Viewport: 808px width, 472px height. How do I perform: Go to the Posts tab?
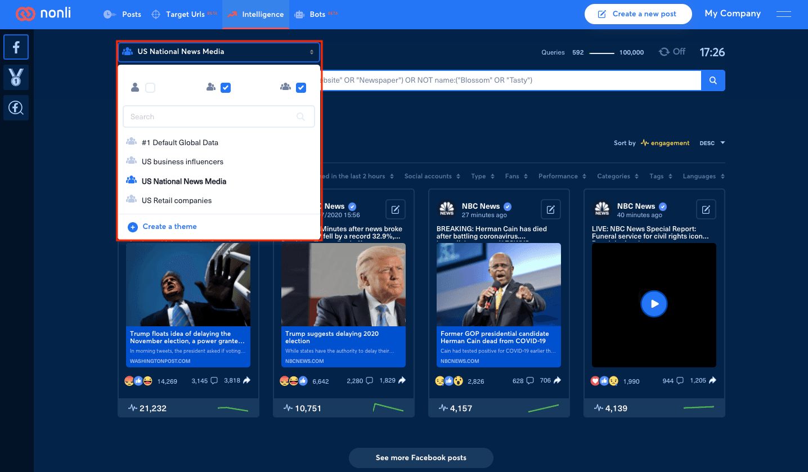(123, 15)
